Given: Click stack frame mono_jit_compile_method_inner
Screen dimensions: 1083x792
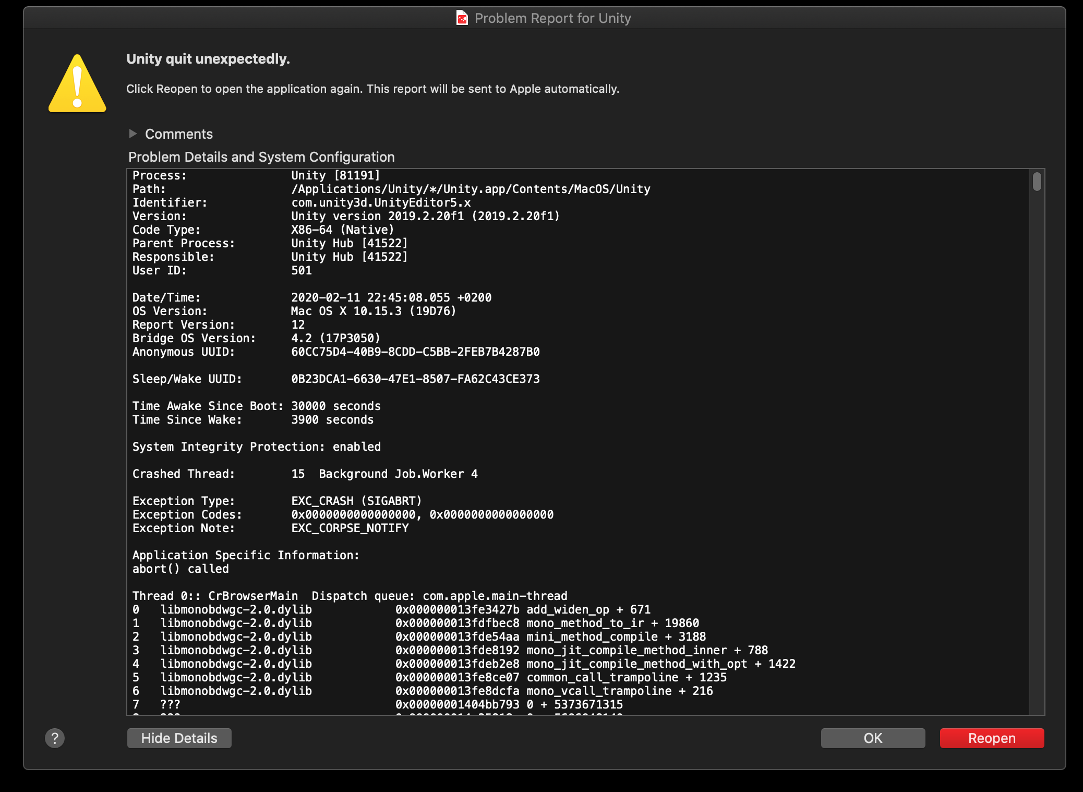Looking at the screenshot, I should (x=450, y=650).
